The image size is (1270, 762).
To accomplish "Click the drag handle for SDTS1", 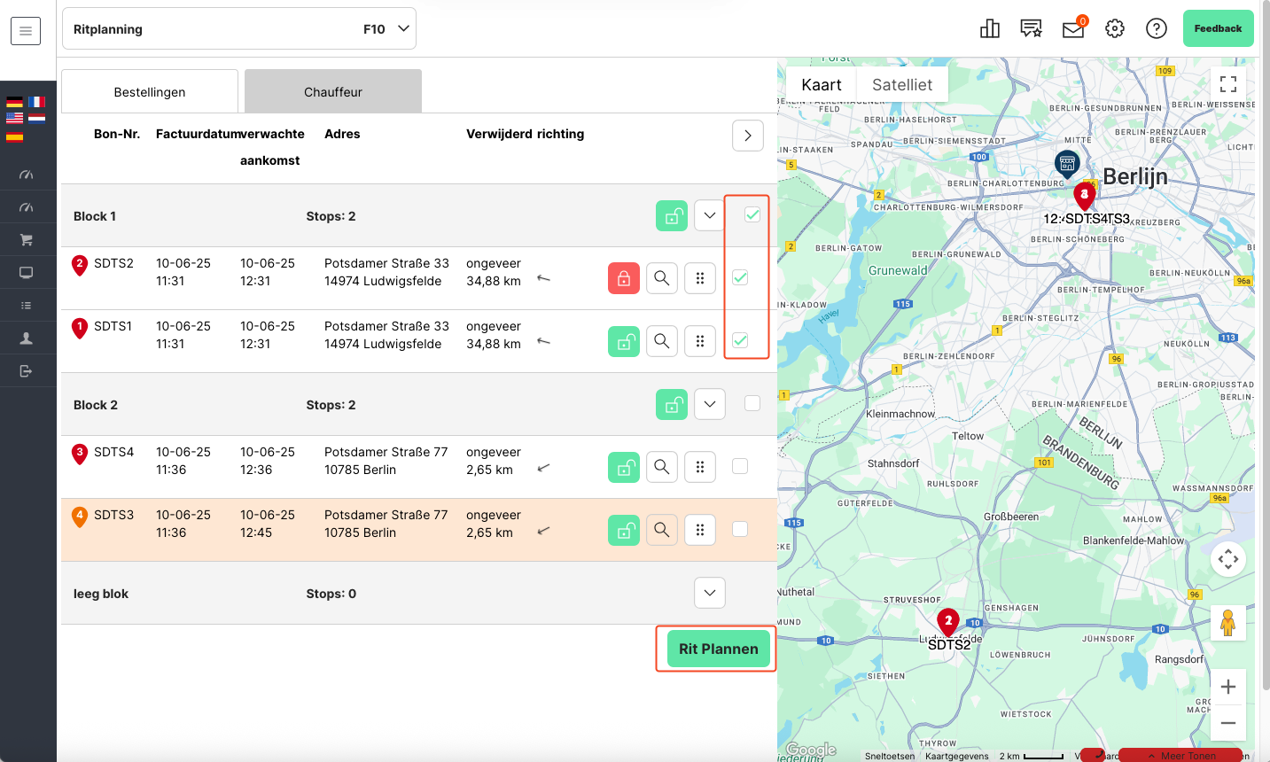I will 700,341.
